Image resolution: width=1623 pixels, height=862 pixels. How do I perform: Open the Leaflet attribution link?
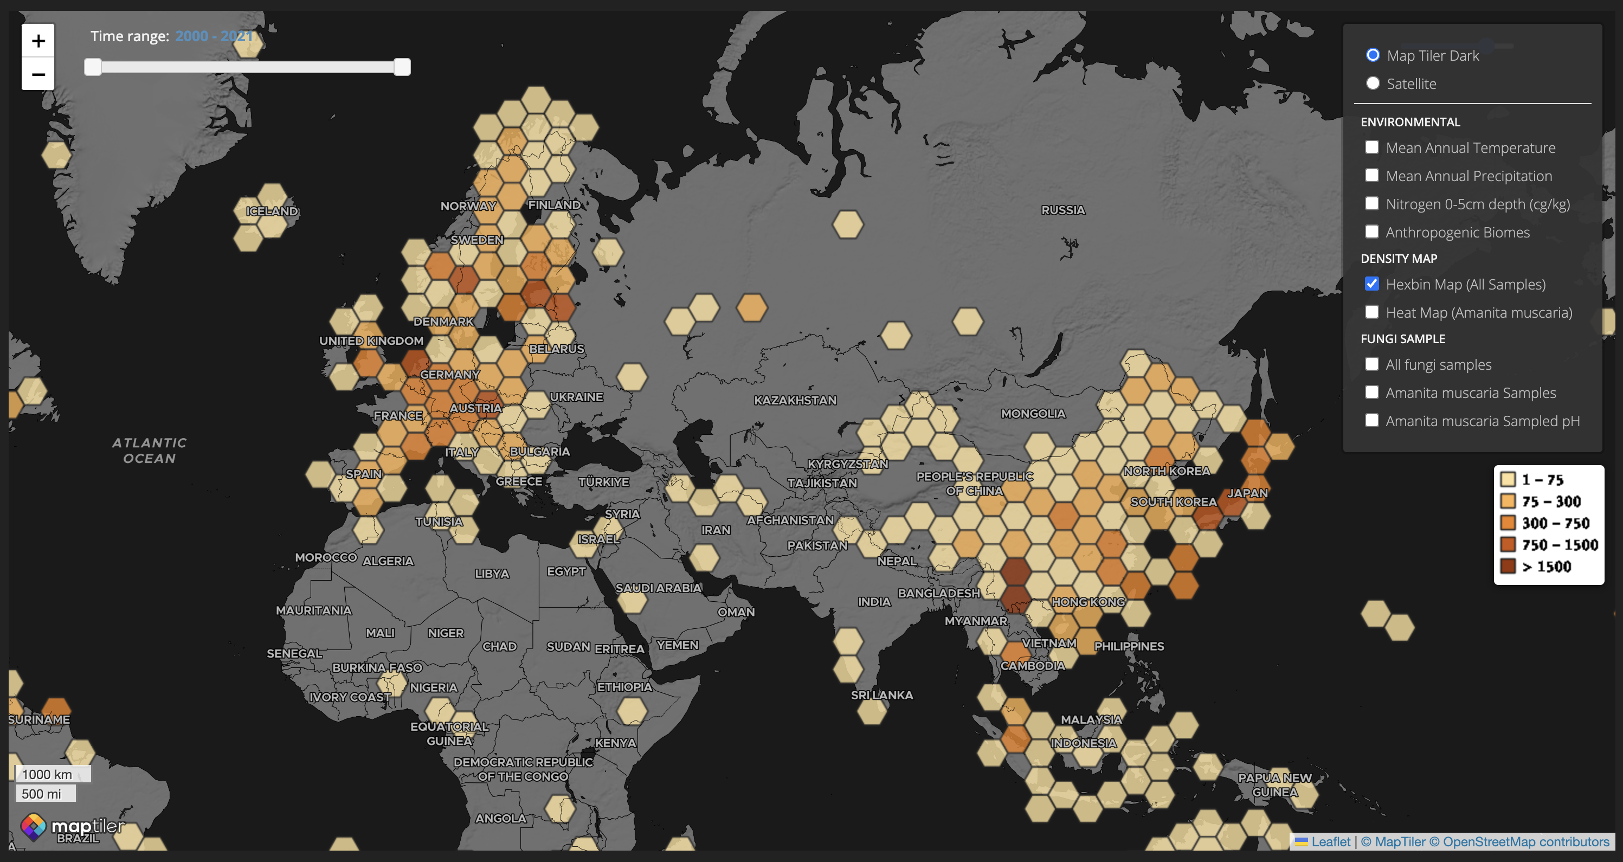tap(1330, 842)
